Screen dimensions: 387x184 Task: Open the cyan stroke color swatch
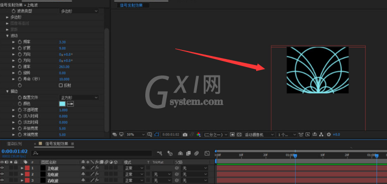62,104
